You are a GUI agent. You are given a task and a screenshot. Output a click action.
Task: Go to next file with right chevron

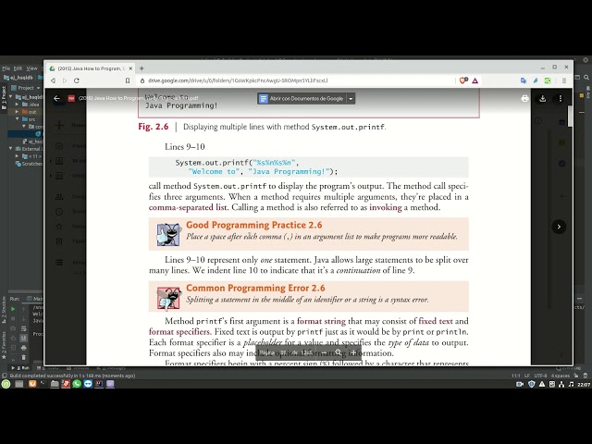point(559,227)
